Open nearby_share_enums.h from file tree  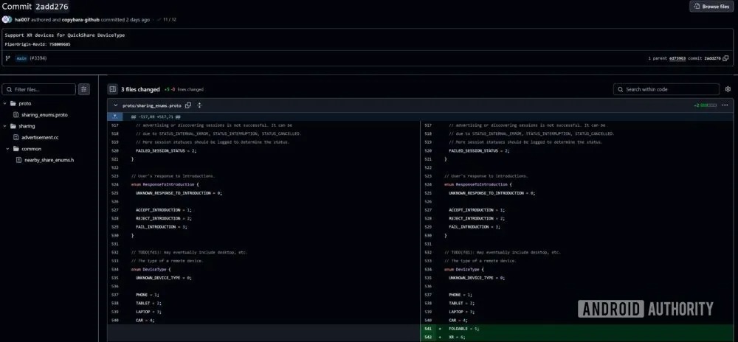pyautogui.click(x=49, y=159)
